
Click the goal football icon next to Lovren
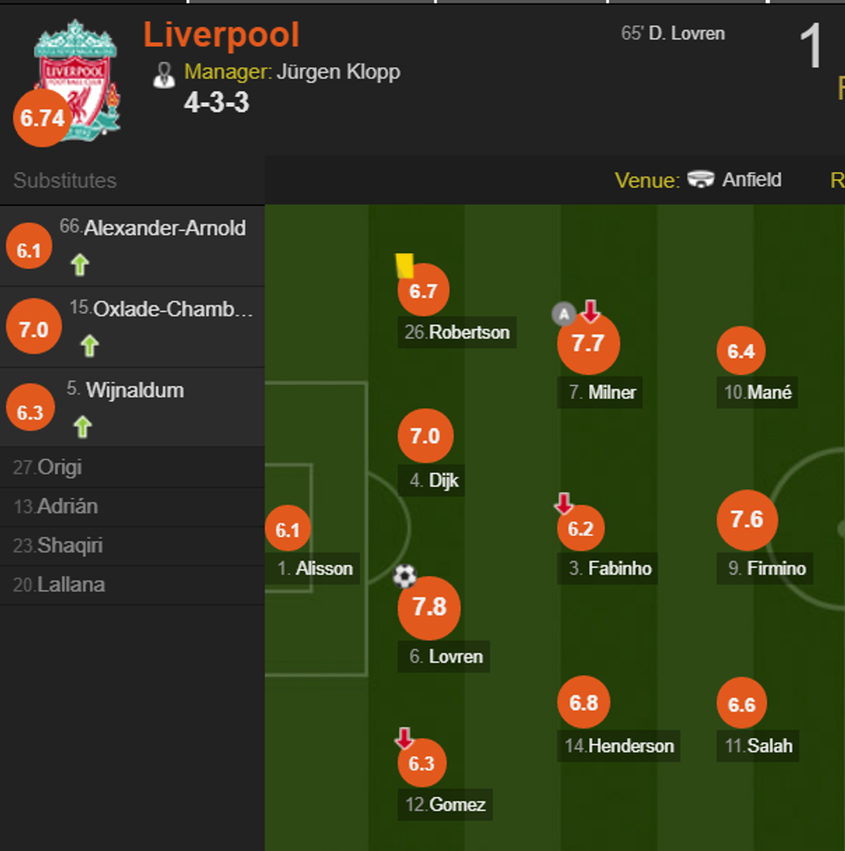tap(404, 576)
